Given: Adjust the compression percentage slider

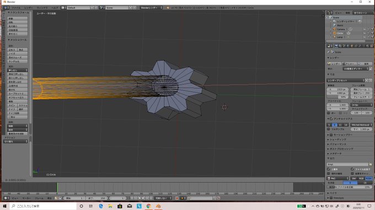Looking at the screenshot, I should [350, 187].
